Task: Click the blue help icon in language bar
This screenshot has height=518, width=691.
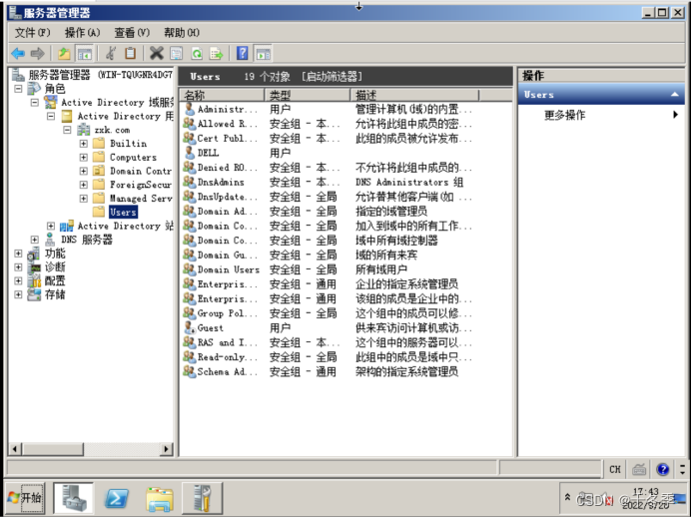Action: [x=662, y=469]
